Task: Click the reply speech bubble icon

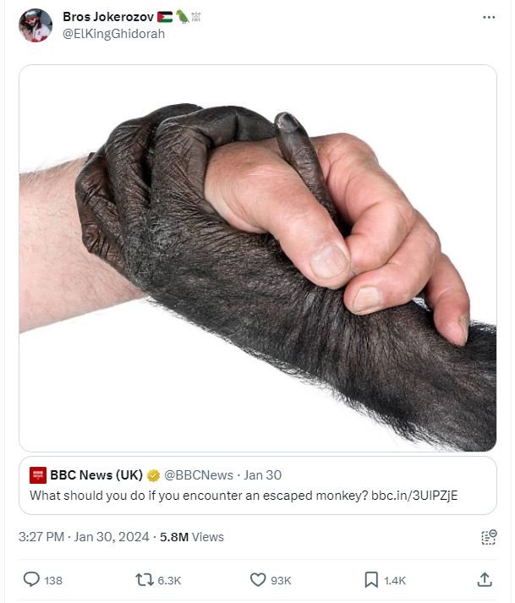Action: coord(31,579)
